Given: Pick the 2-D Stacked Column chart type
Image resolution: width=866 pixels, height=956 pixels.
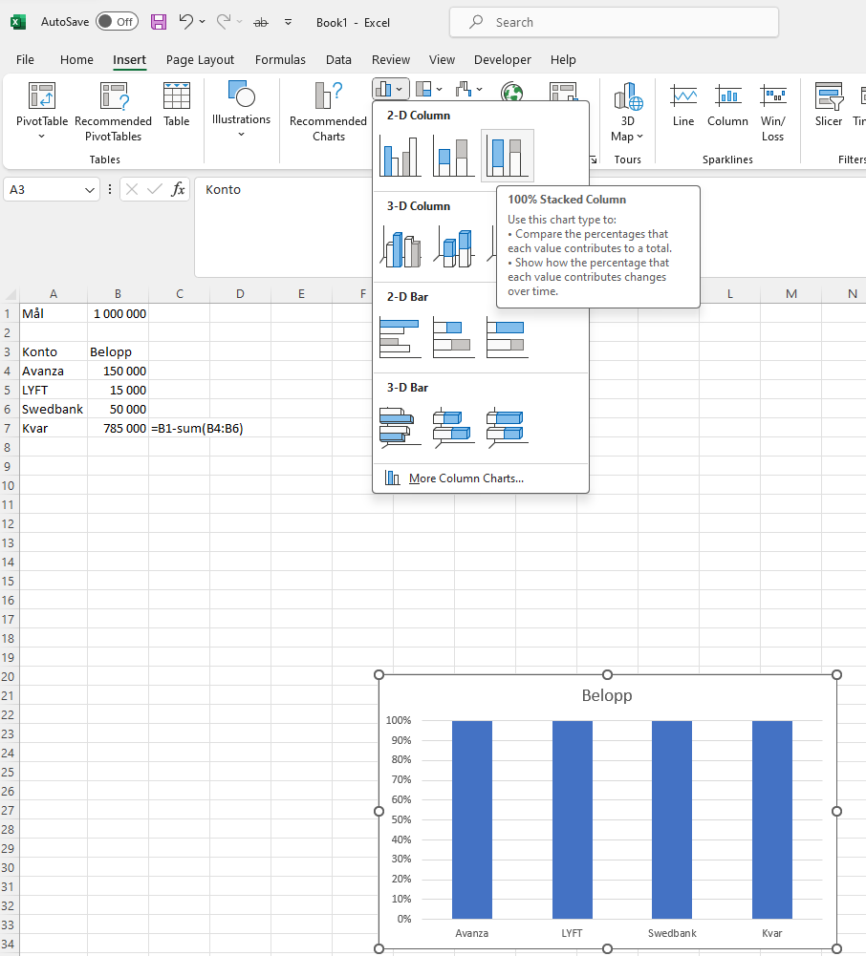Looking at the screenshot, I should (453, 156).
